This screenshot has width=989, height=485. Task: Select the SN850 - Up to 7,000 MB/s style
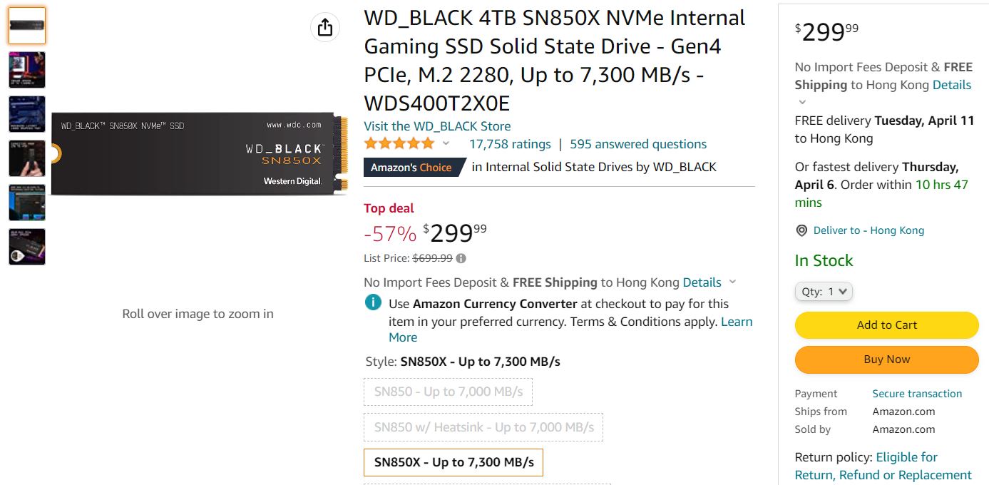(448, 392)
